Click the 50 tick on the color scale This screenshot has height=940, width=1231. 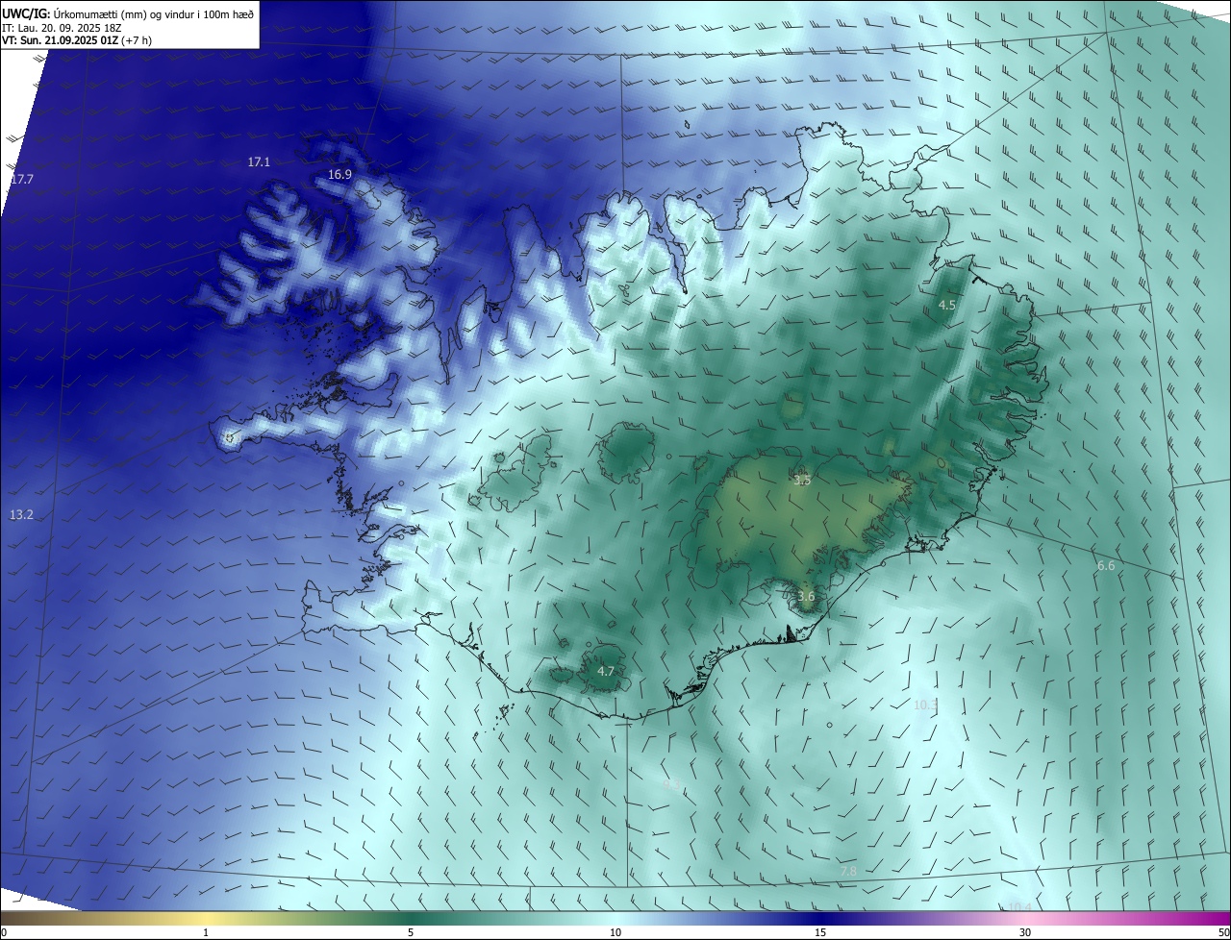coord(1224,932)
